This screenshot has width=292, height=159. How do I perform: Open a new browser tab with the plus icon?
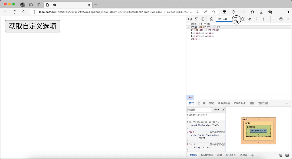(96, 5)
